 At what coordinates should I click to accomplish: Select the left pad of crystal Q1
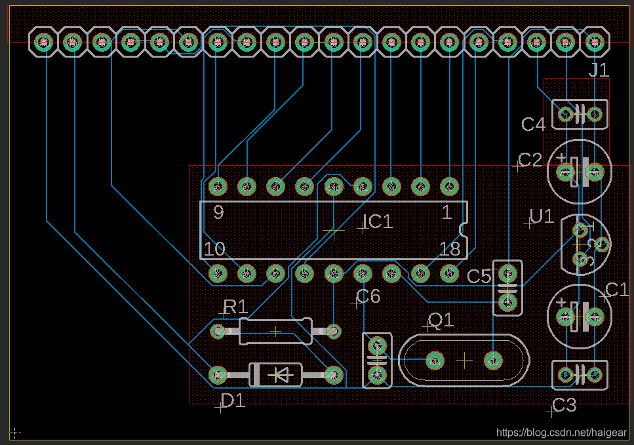click(x=434, y=360)
